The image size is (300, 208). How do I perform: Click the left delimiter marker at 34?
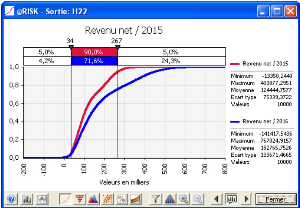pos(71,46)
